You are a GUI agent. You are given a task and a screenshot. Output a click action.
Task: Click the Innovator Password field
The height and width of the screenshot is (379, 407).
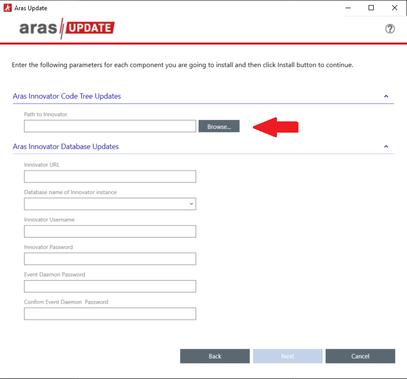click(110, 259)
